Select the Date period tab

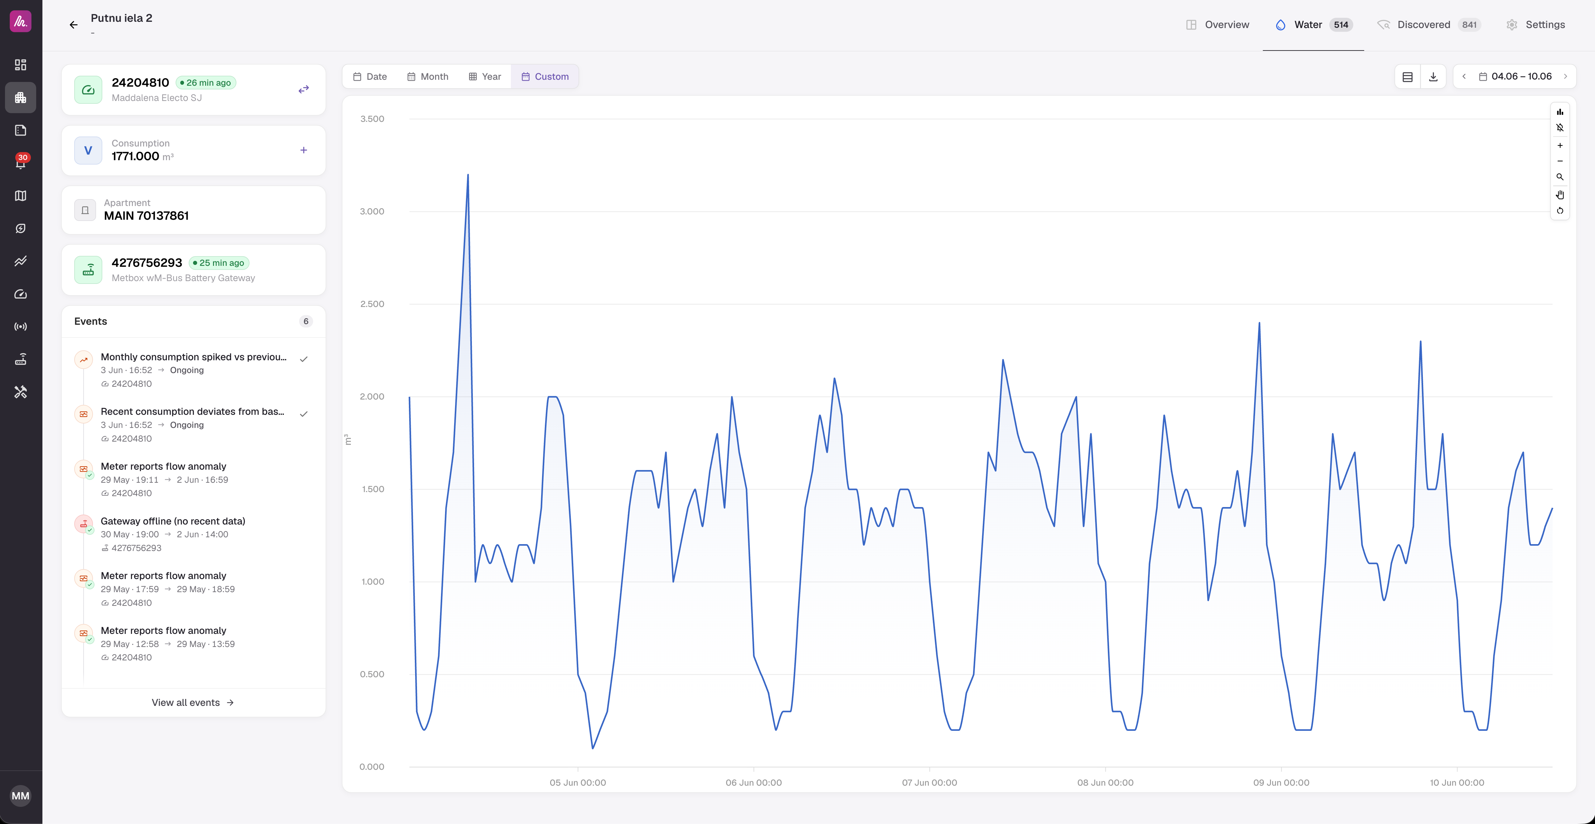click(x=370, y=77)
